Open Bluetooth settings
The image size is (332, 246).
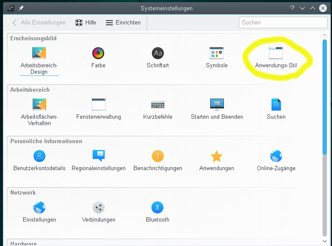(157, 212)
